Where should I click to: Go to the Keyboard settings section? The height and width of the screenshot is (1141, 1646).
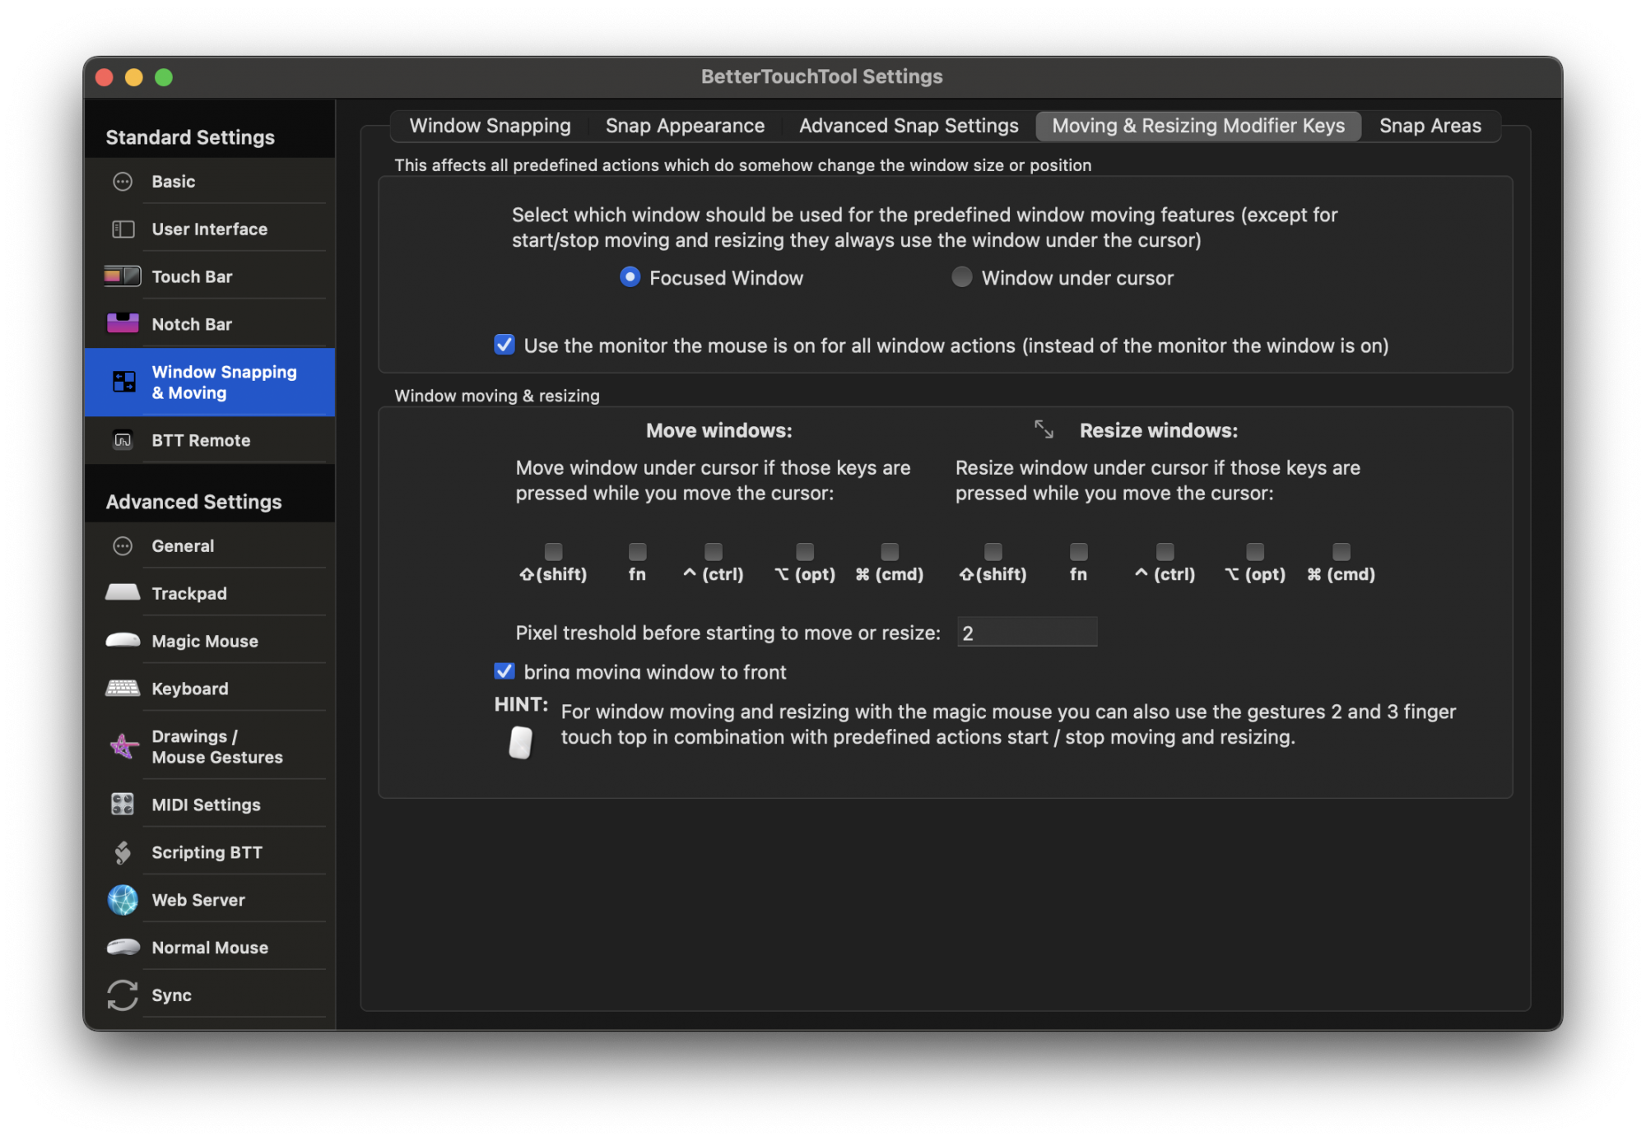coord(189,689)
